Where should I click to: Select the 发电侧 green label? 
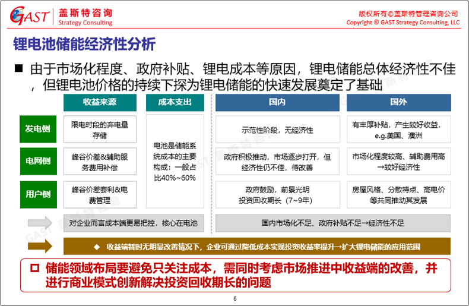click(37, 129)
